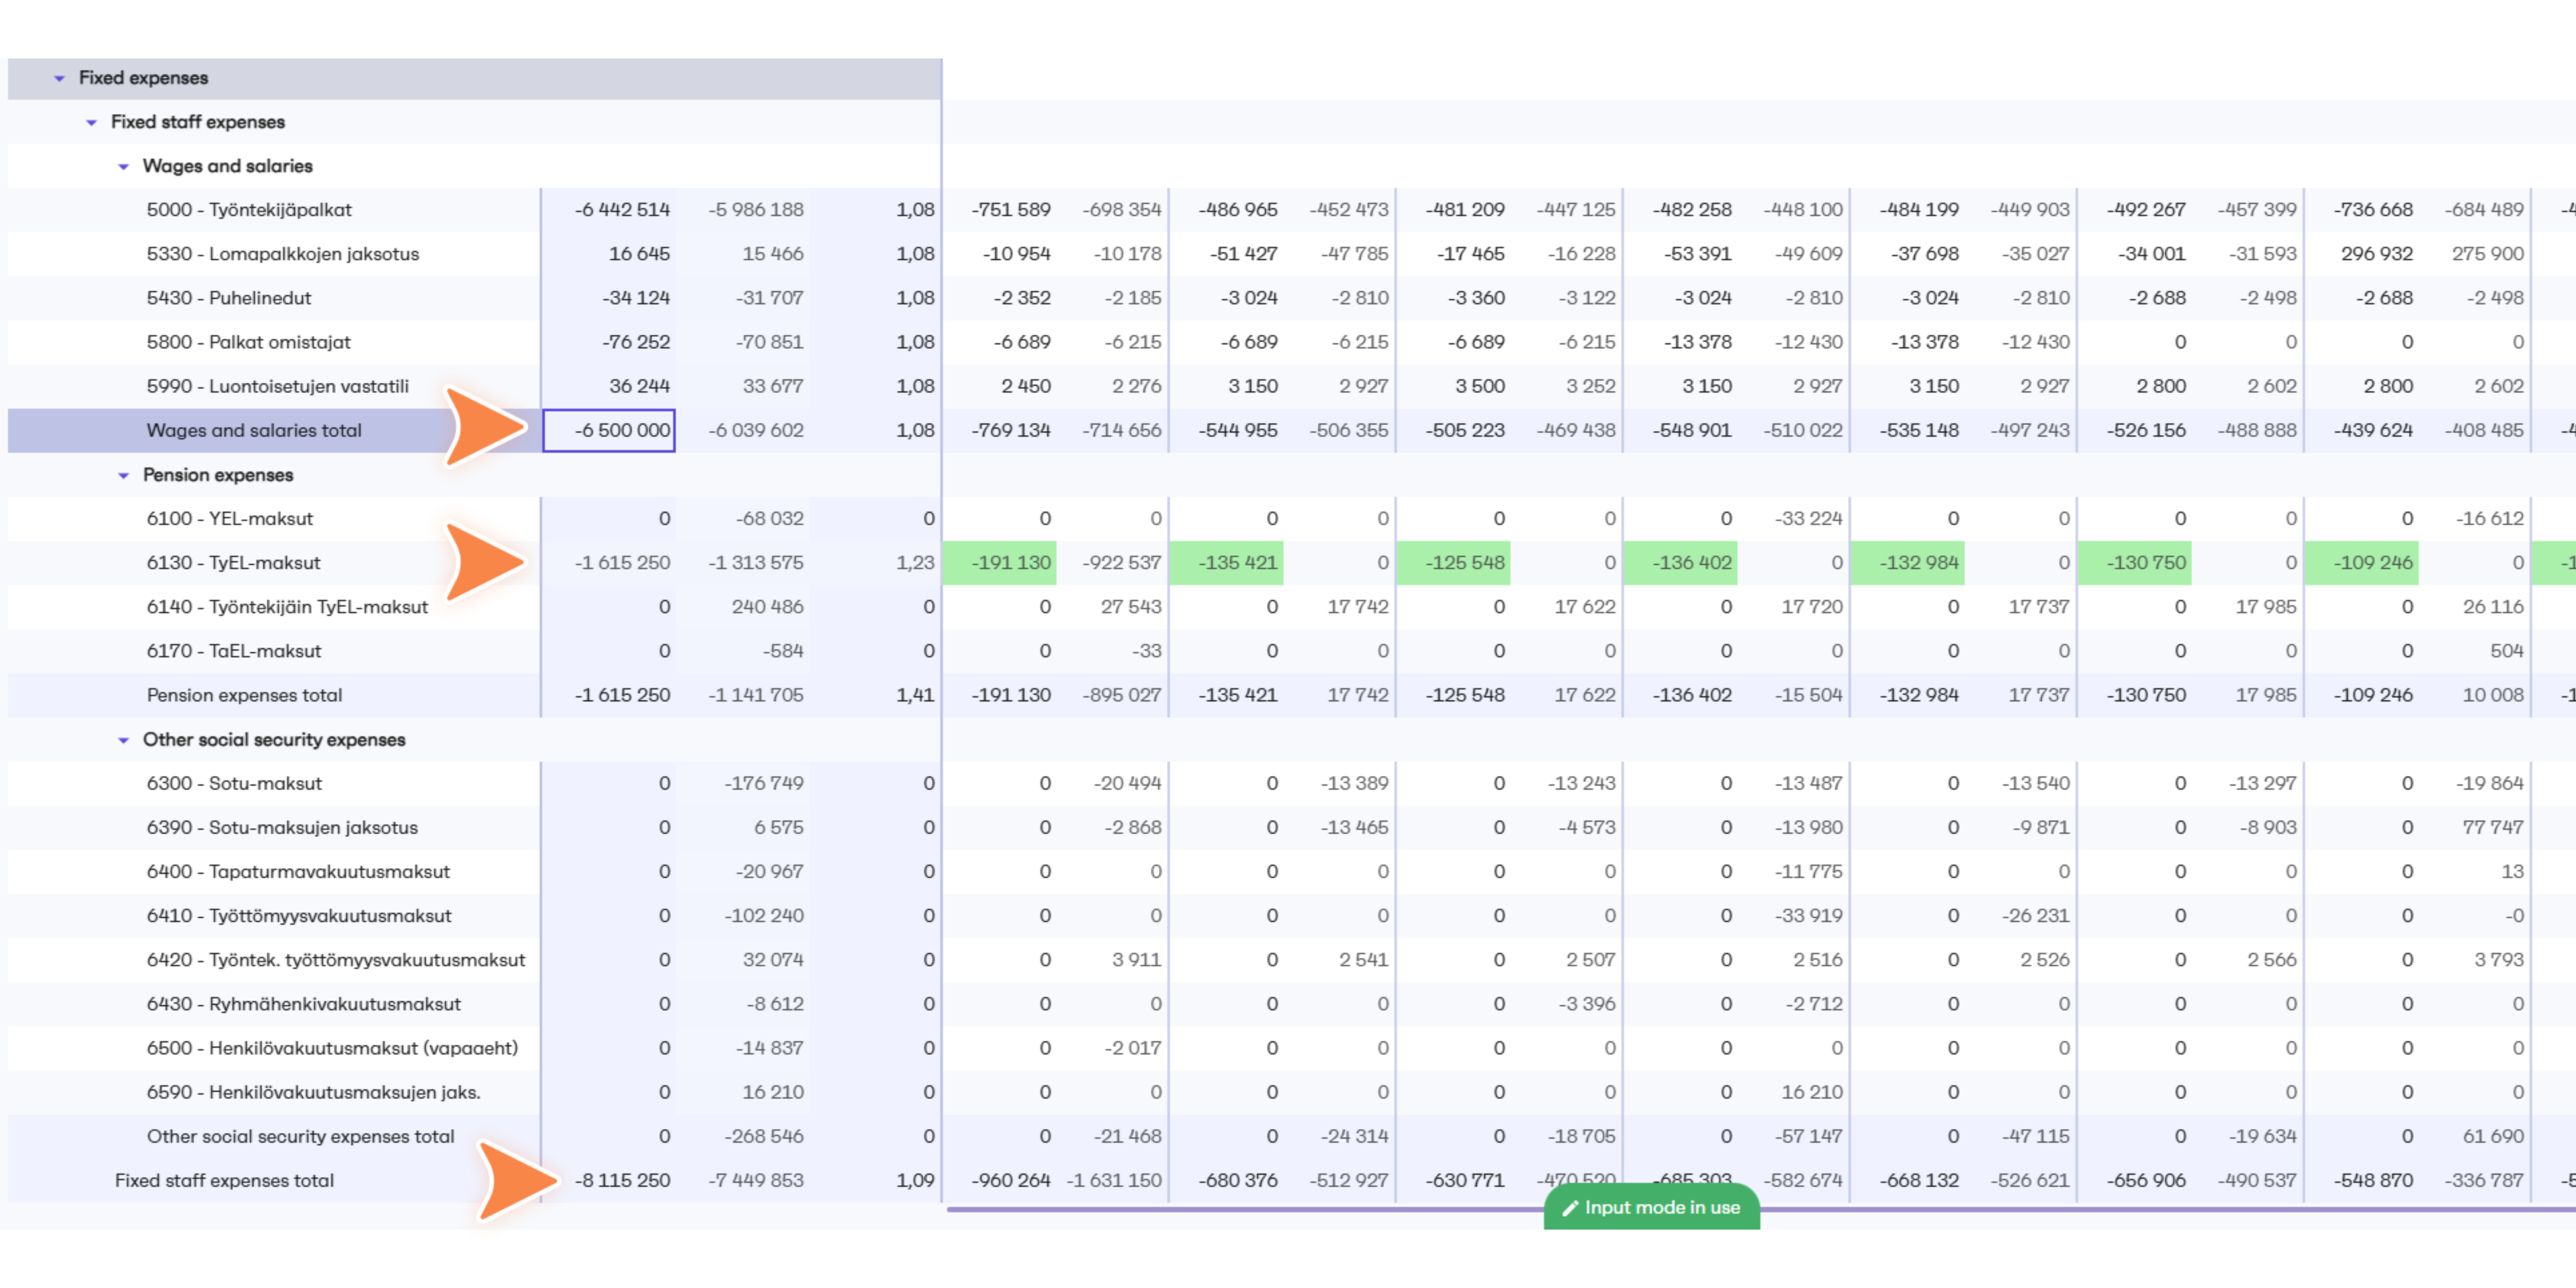Select row 6500 - Henkilövakuutusmaksut (vapaaeht)

(x=333, y=1048)
